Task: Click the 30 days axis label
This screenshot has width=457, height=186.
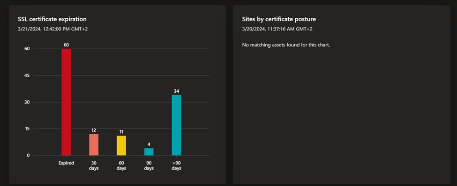Action: (x=94, y=165)
